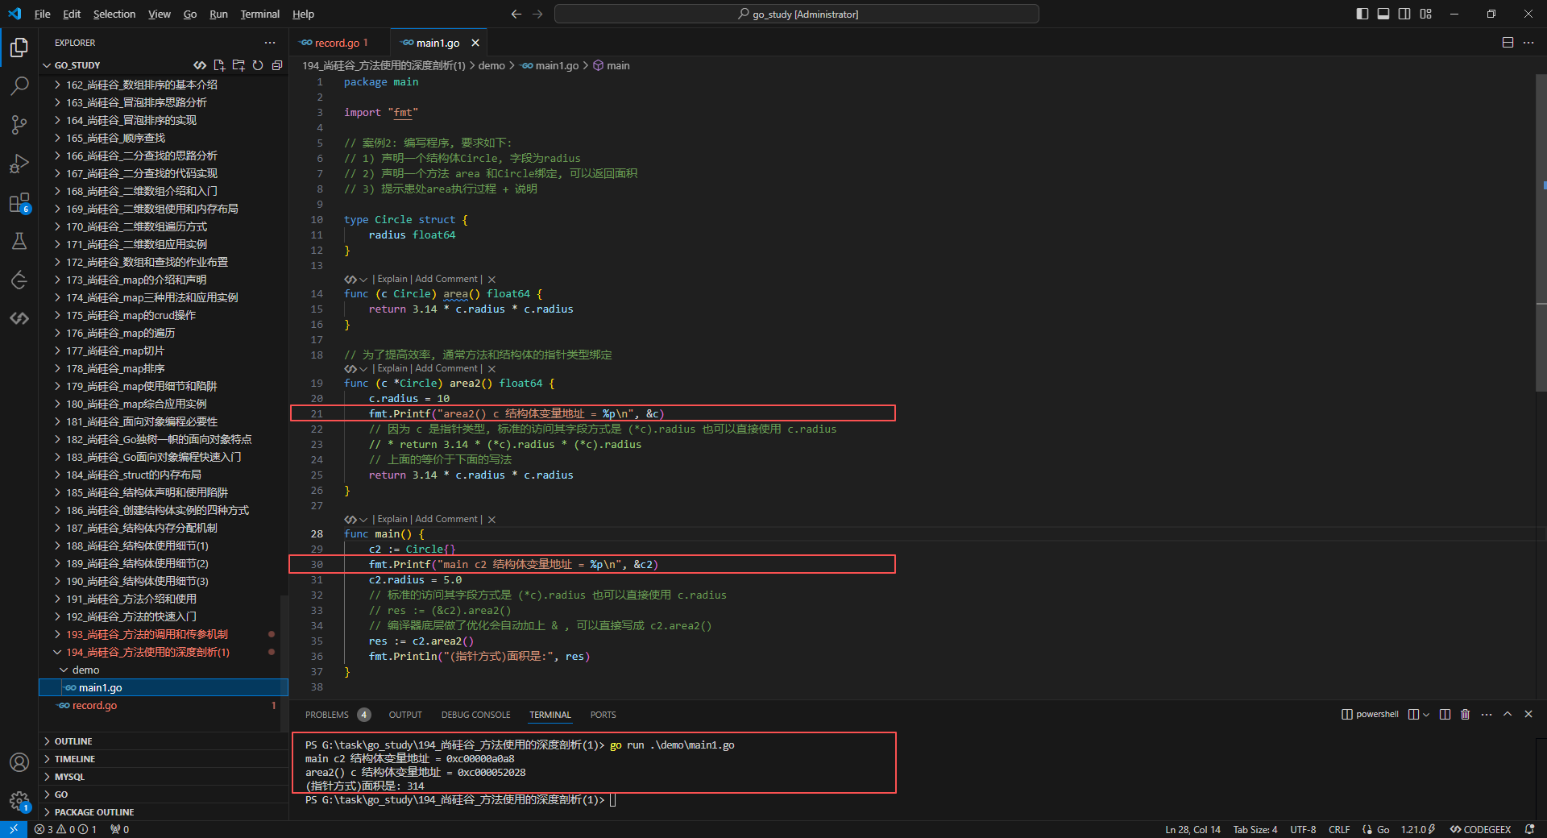1547x838 pixels.
Task: Open the new terminal launch profile dropdown
Action: (x=1426, y=715)
